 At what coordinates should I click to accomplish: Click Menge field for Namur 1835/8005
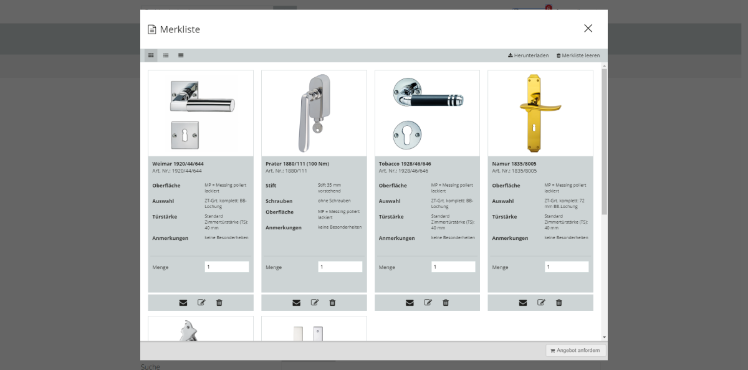pyautogui.click(x=567, y=267)
